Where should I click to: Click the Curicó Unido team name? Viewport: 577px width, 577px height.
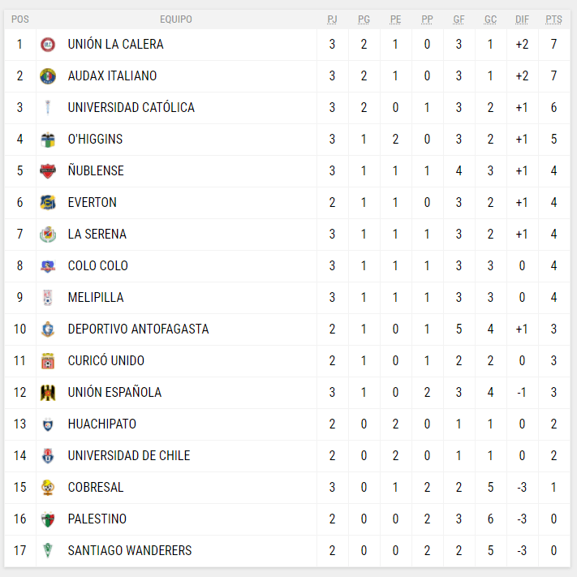(x=107, y=361)
